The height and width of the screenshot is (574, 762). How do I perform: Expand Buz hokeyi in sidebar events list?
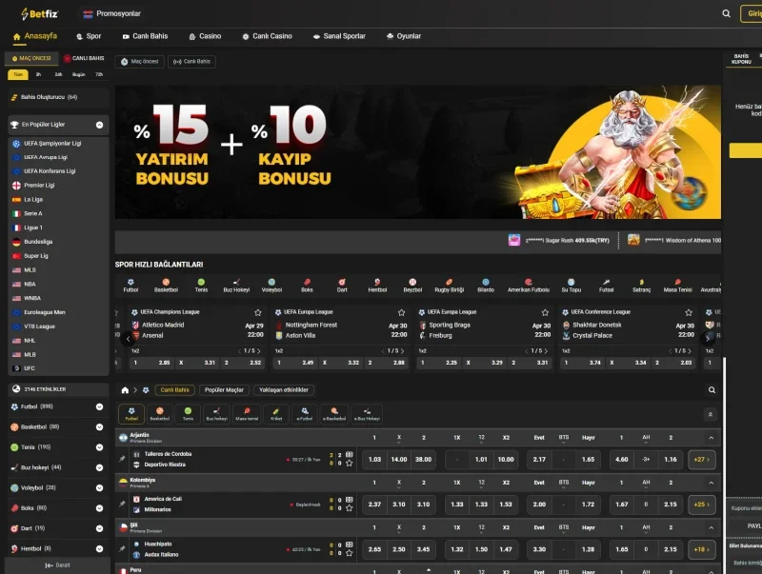(99, 467)
